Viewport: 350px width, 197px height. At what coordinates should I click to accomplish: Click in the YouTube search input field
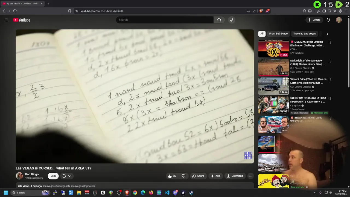click(x=165, y=20)
